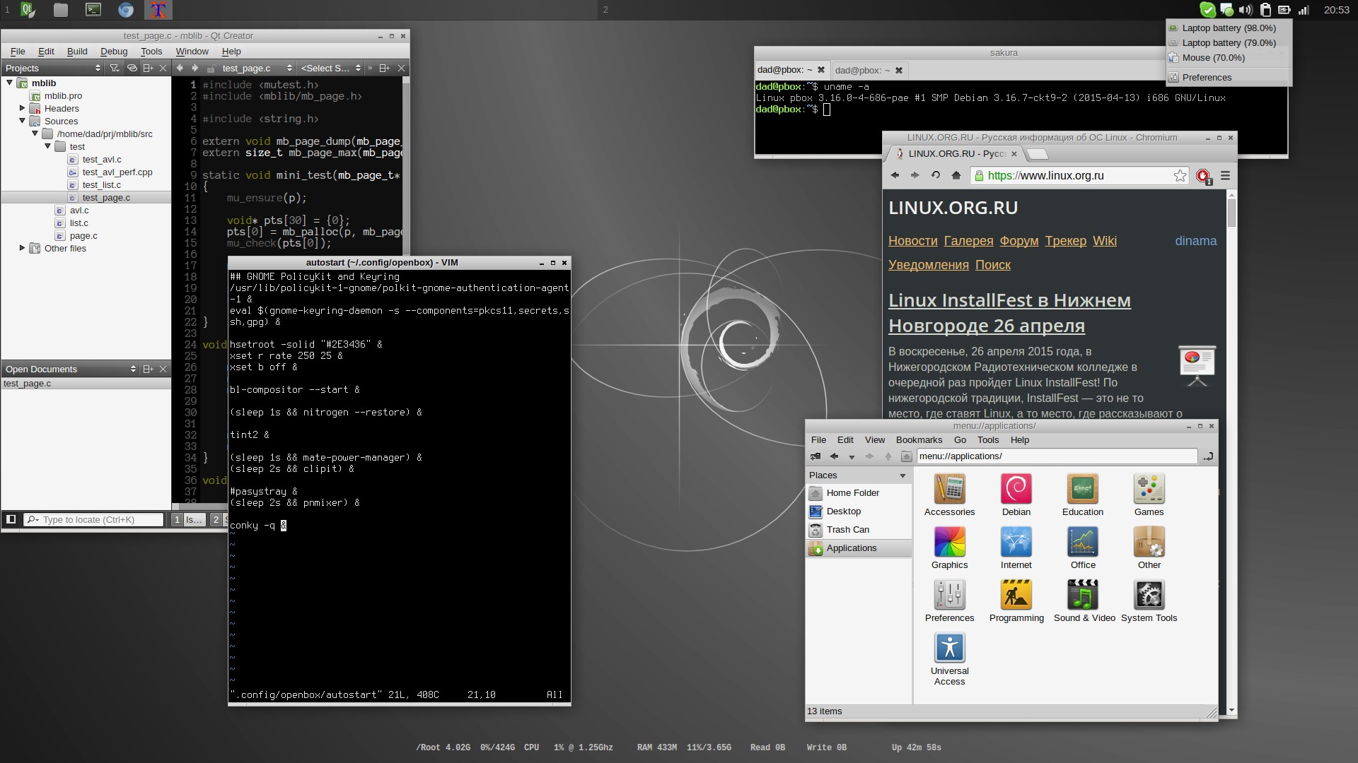Open the System Tools category
This screenshot has width=1358, height=763.
click(x=1149, y=601)
